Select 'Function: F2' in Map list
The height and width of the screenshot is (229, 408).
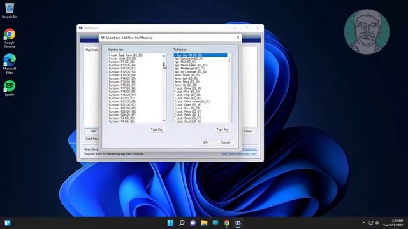[122, 98]
